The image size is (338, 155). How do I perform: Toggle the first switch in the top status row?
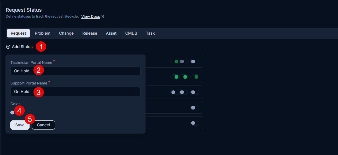point(175,61)
